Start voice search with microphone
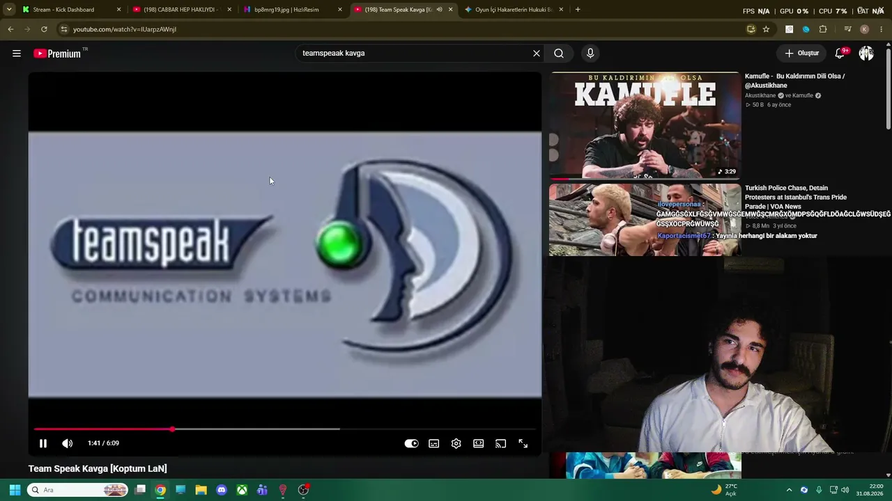The image size is (892, 501). coord(590,53)
